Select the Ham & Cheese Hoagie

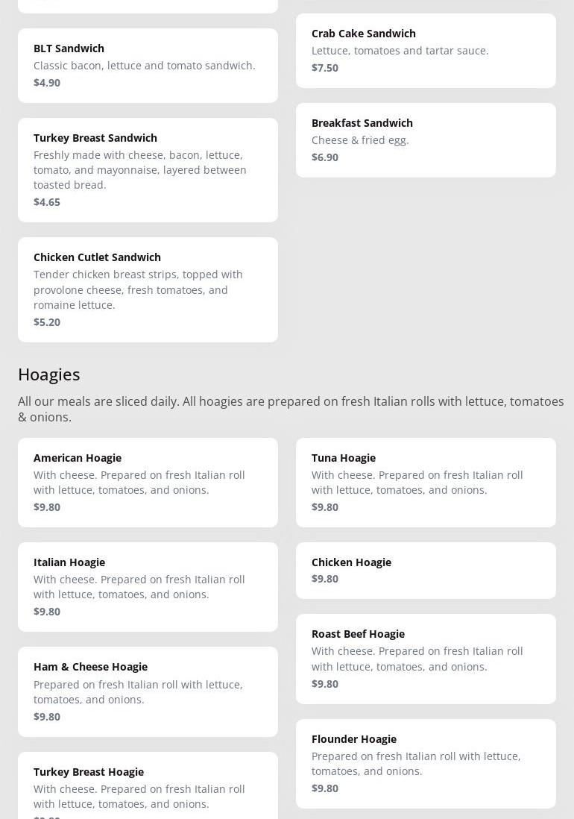point(148,691)
